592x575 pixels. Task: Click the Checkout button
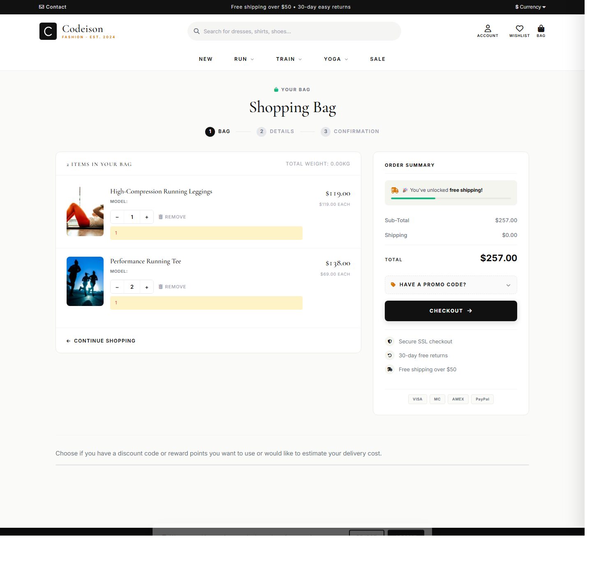451,311
